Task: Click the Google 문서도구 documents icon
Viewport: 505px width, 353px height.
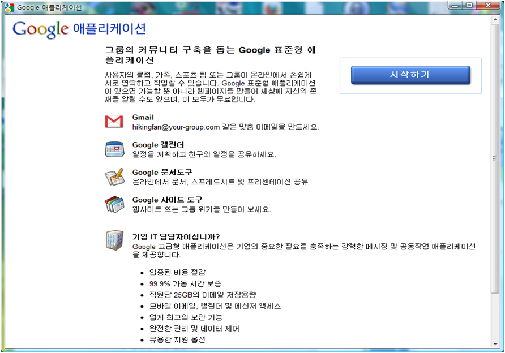Action: (115, 176)
